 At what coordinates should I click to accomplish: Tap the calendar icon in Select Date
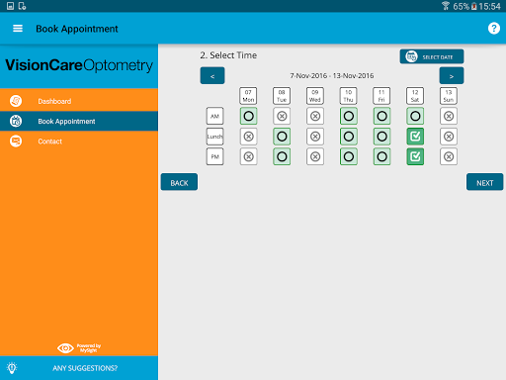(x=411, y=56)
